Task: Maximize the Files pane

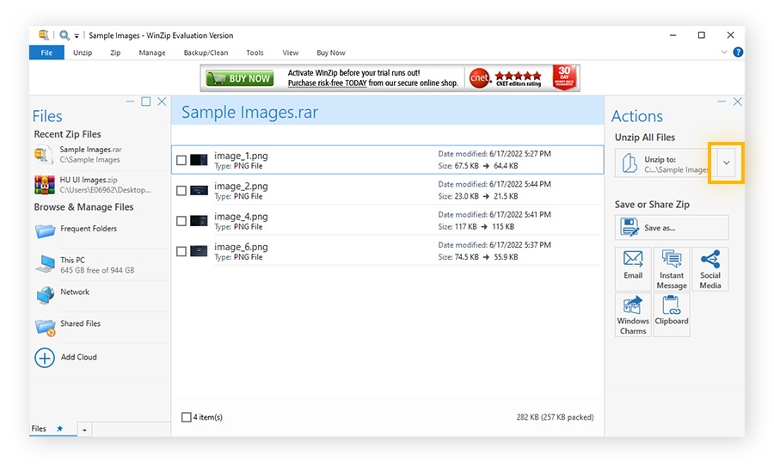Action: click(x=145, y=101)
